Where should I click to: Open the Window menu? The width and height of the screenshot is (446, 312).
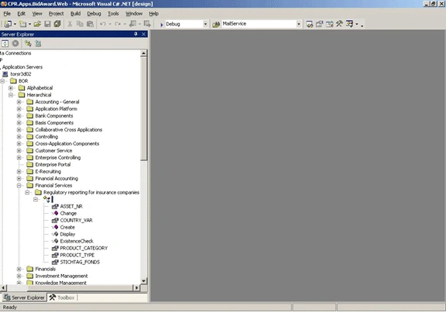click(x=134, y=14)
